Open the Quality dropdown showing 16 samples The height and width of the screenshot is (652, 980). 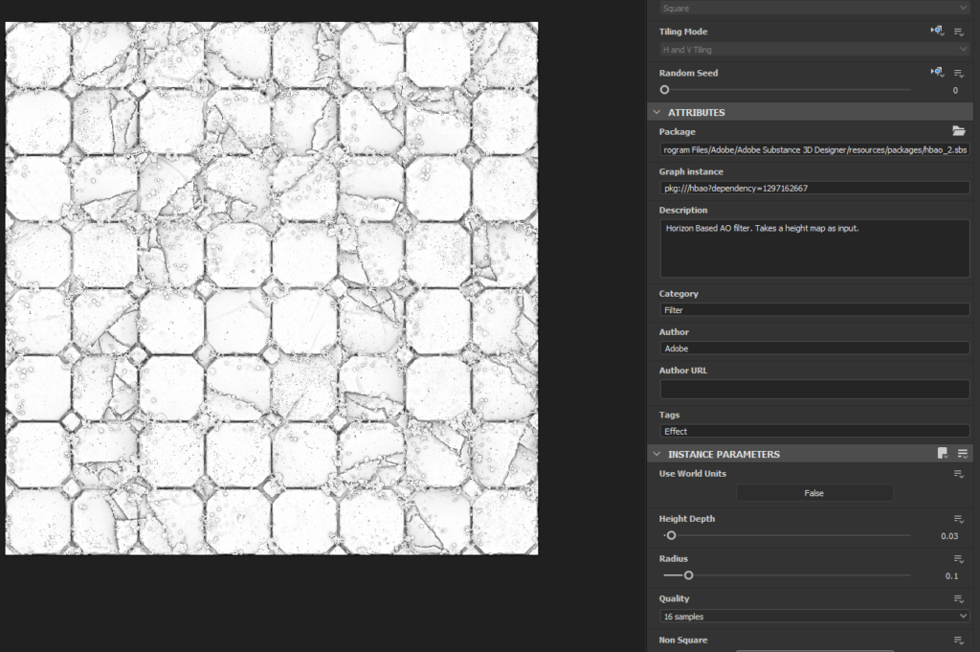813,617
